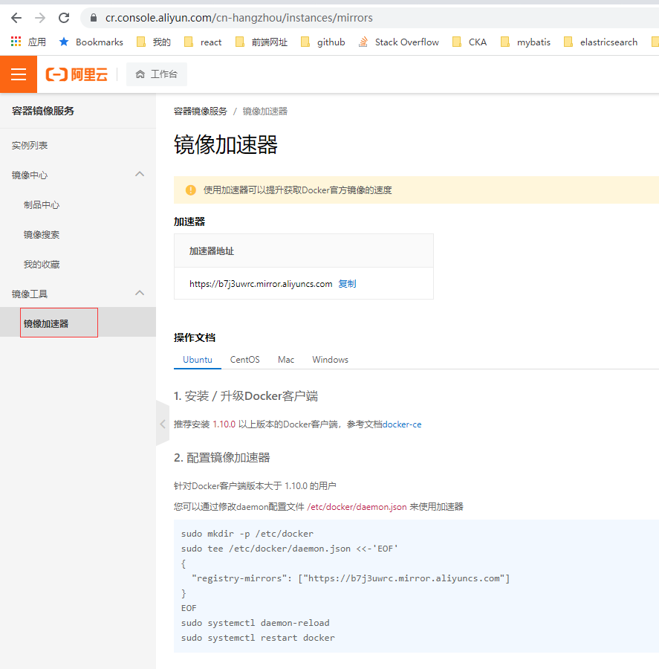
Task: Open the apps grid shortcut in bookmarks bar
Action: 28,42
